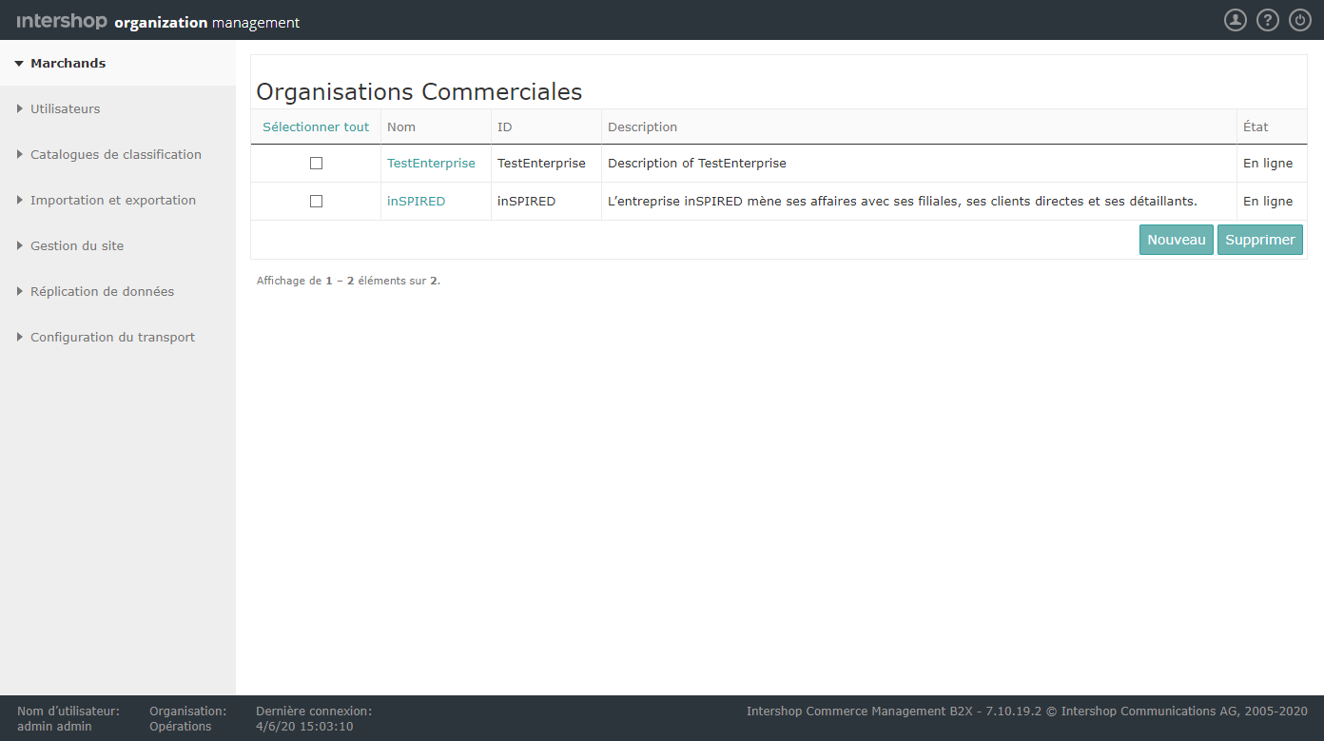Screen dimensions: 1324x741
Task: Open the user profile icon
Action: (1235, 20)
